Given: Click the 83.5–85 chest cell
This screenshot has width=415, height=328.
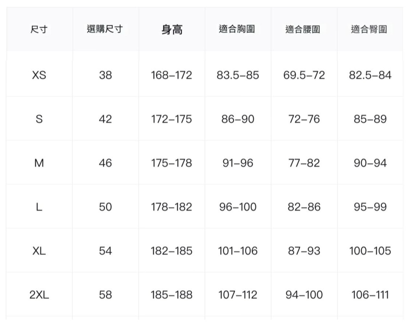Looking at the screenshot, I should click(x=238, y=75).
